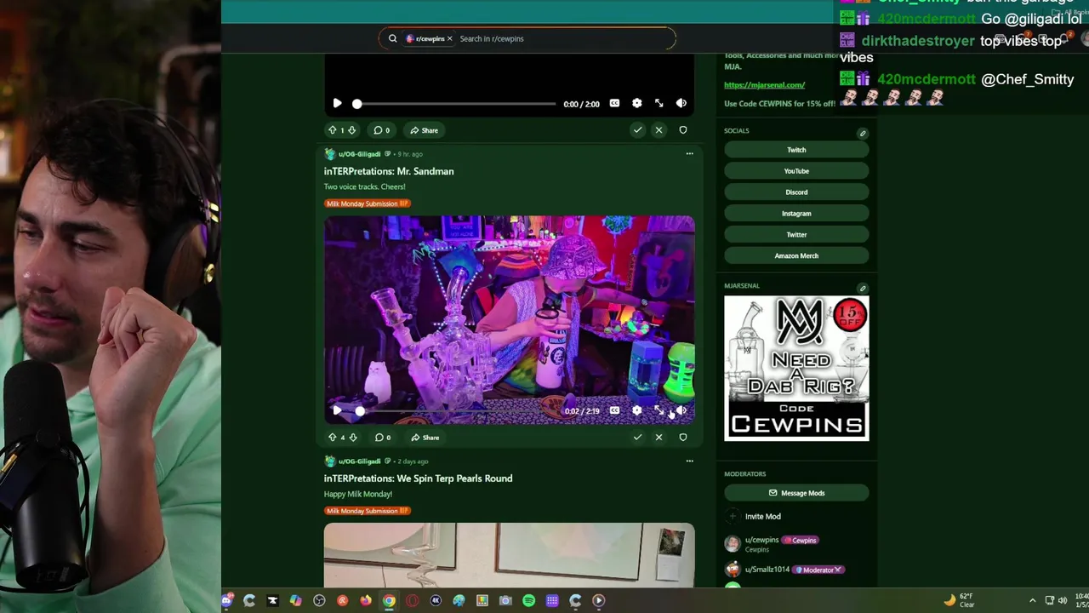Mute the top 2:00 video
The height and width of the screenshot is (613, 1089).
[681, 103]
